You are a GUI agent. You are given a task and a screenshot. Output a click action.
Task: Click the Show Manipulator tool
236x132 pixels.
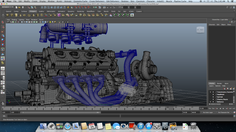pos(3,58)
